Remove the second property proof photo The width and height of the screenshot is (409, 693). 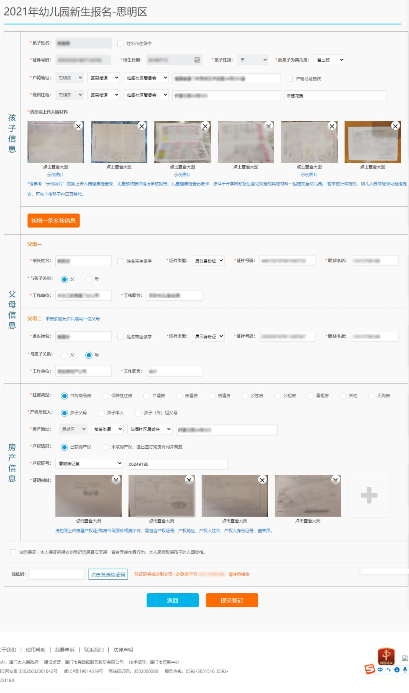189,480
